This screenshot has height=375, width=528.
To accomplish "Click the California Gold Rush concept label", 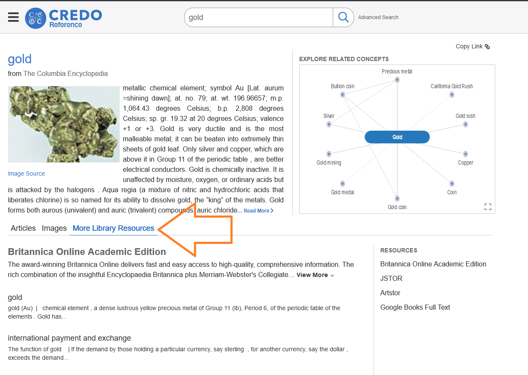I will pos(452,86).
